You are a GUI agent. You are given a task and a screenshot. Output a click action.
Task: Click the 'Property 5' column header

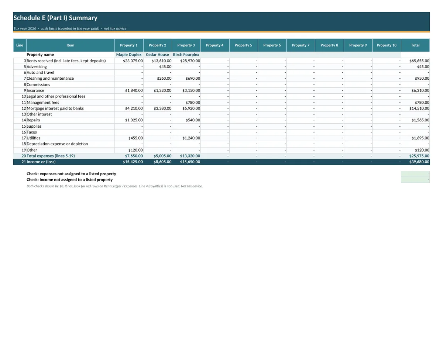[x=244, y=45]
